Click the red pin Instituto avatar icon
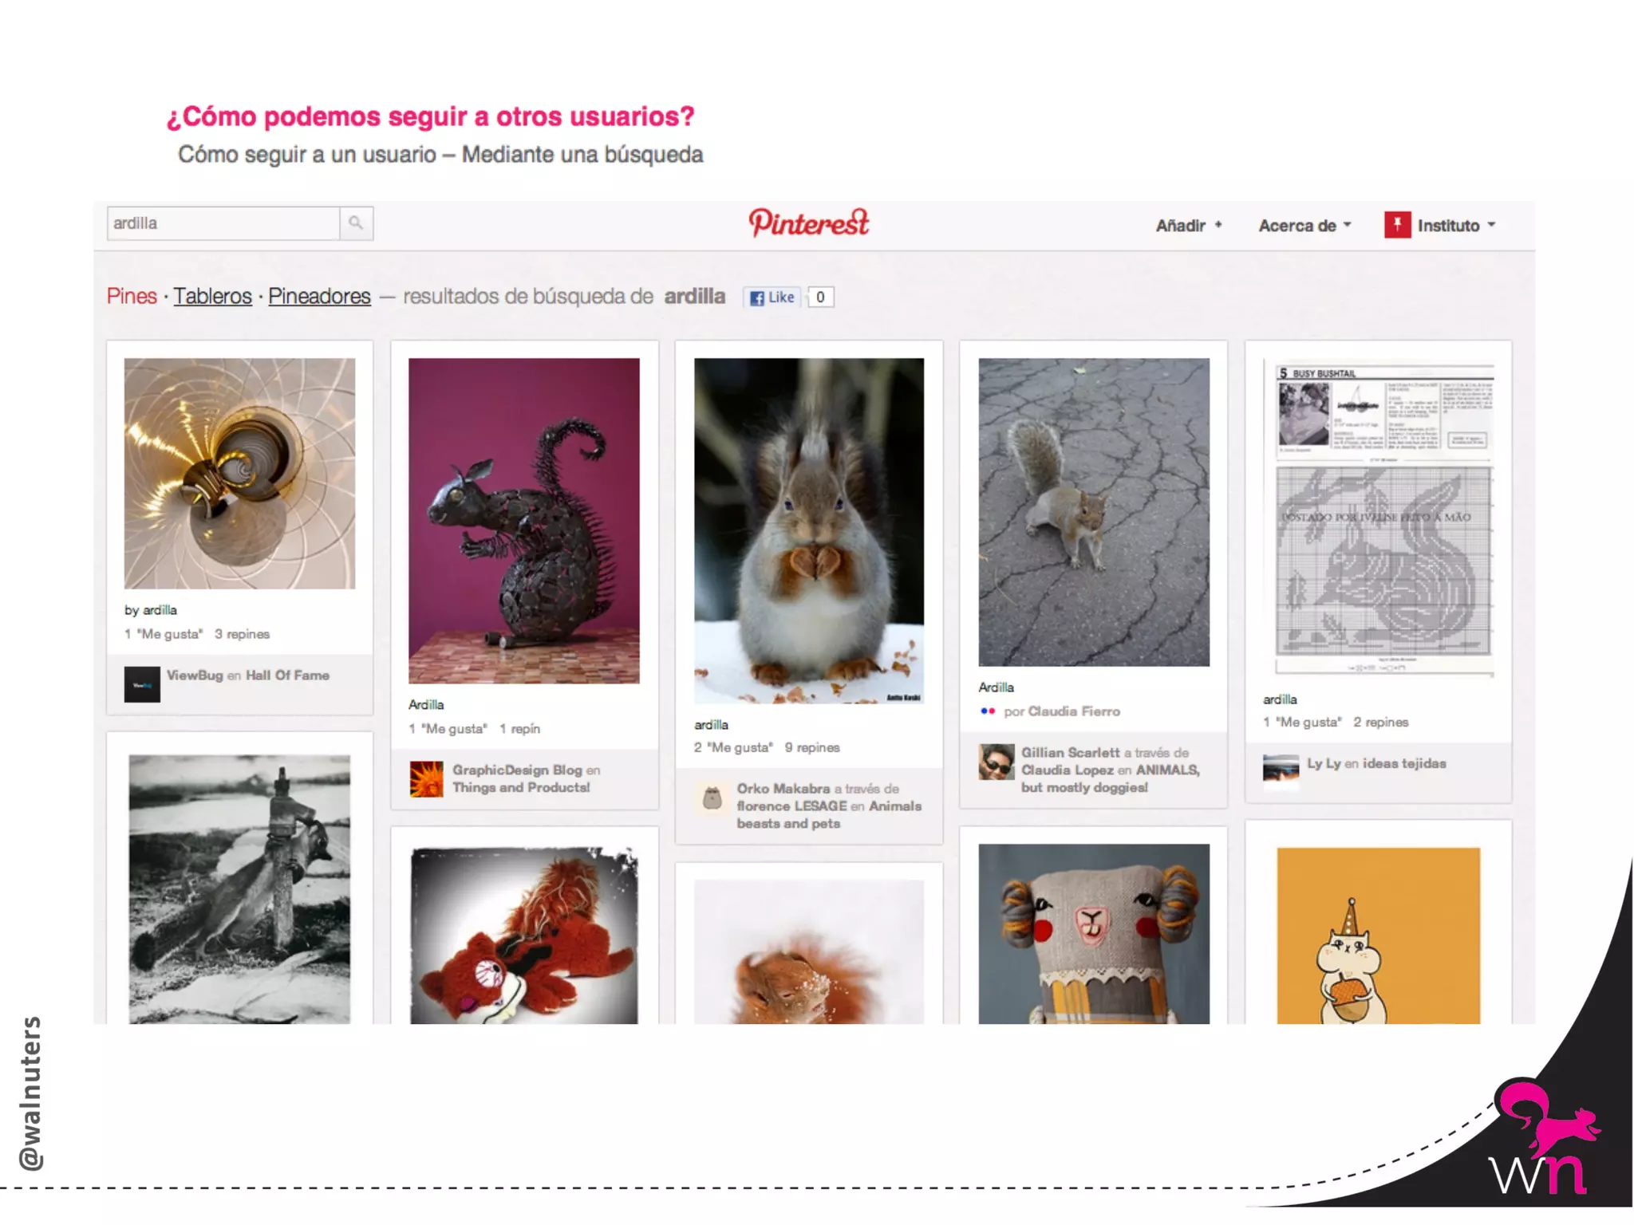1634x1225 pixels. [1397, 225]
